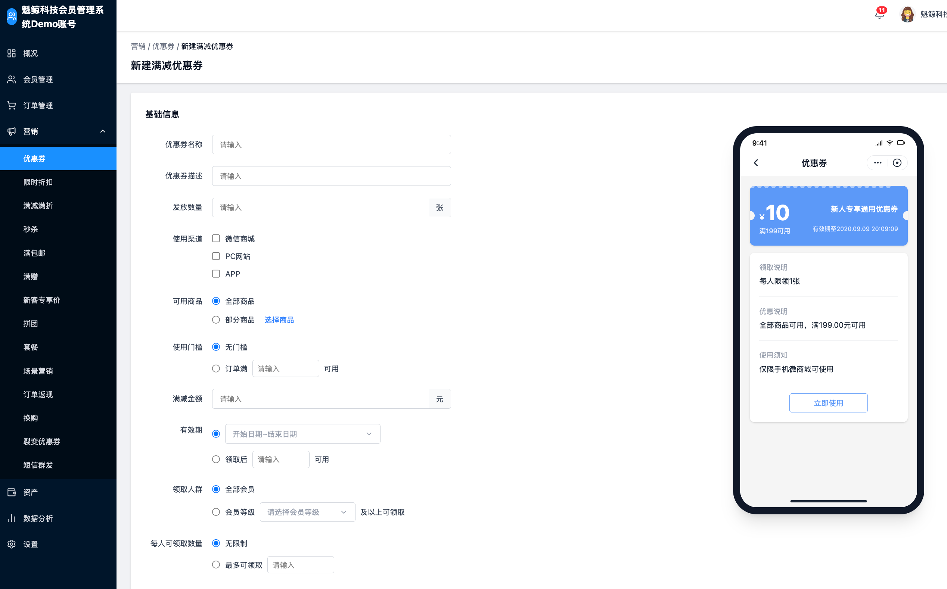The width and height of the screenshot is (947, 589).
Task: Click the 营销 megaphone icon
Action: click(12, 132)
